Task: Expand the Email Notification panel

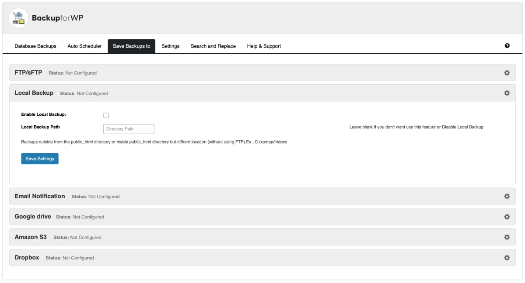Action: (40, 197)
